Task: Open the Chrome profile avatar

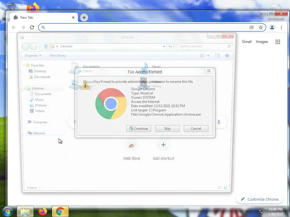Action: coord(272,27)
